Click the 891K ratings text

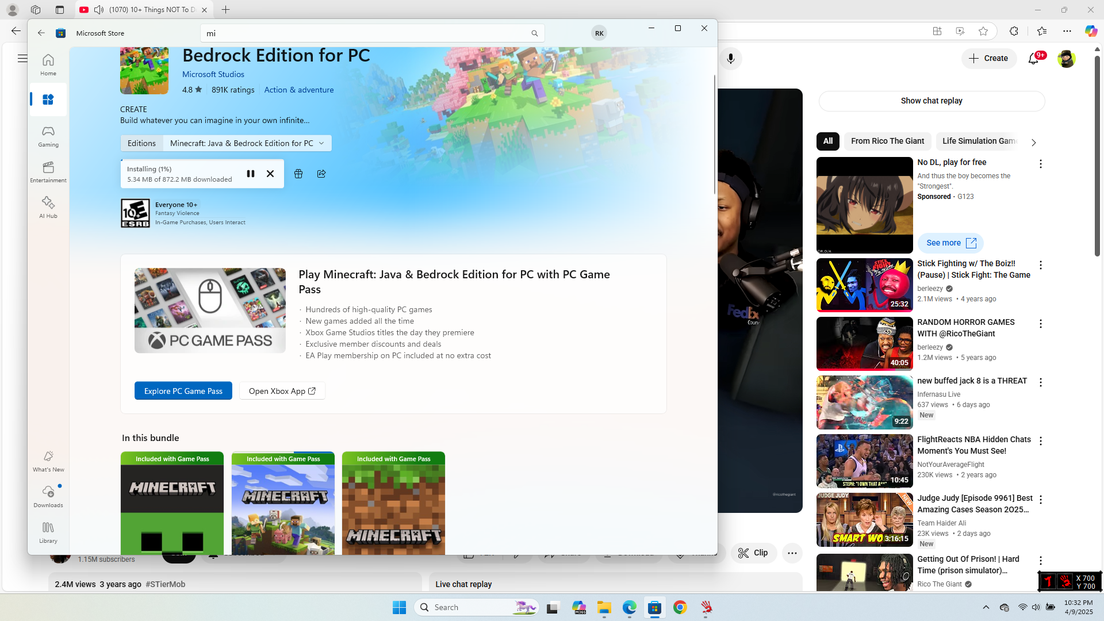point(233,90)
